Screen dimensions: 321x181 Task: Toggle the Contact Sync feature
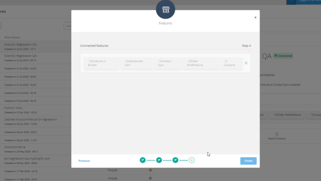click(167, 63)
